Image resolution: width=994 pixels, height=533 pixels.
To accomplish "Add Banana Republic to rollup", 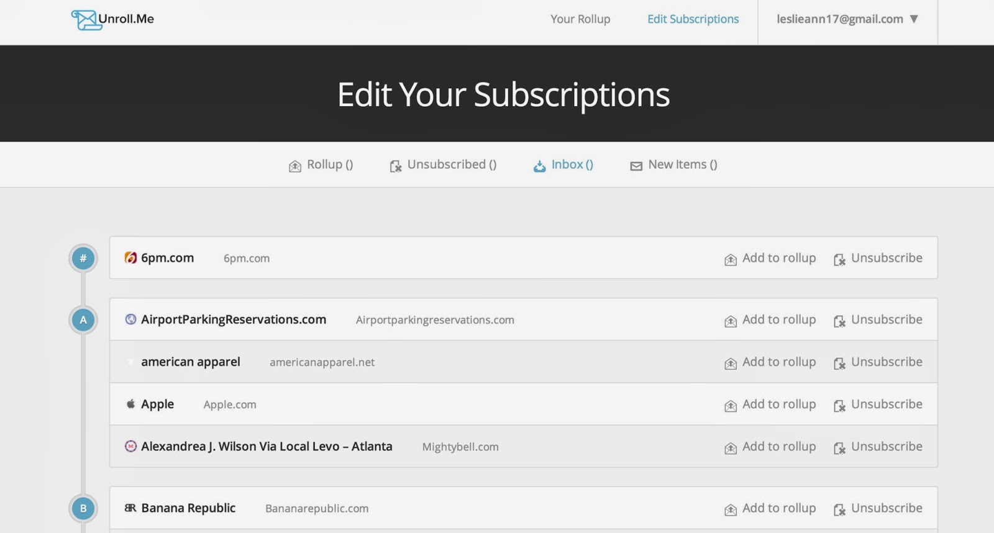I will pyautogui.click(x=770, y=508).
